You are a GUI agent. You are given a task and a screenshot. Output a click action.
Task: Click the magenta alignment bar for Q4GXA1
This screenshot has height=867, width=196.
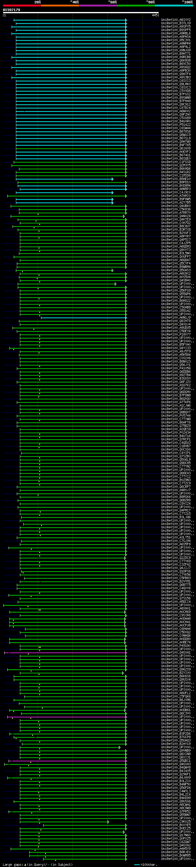(66, 653)
